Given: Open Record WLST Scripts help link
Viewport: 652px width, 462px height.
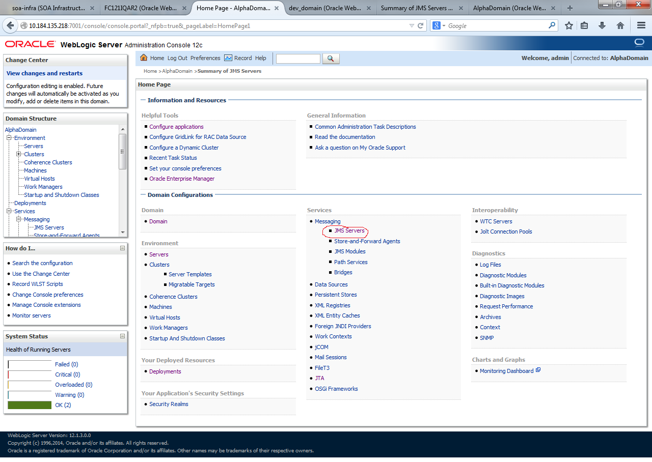Looking at the screenshot, I should [x=38, y=284].
